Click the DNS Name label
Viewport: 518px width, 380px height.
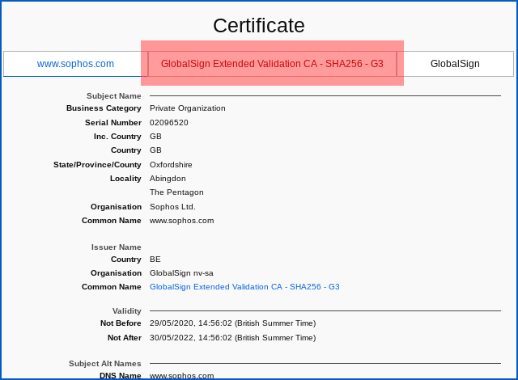click(x=121, y=375)
